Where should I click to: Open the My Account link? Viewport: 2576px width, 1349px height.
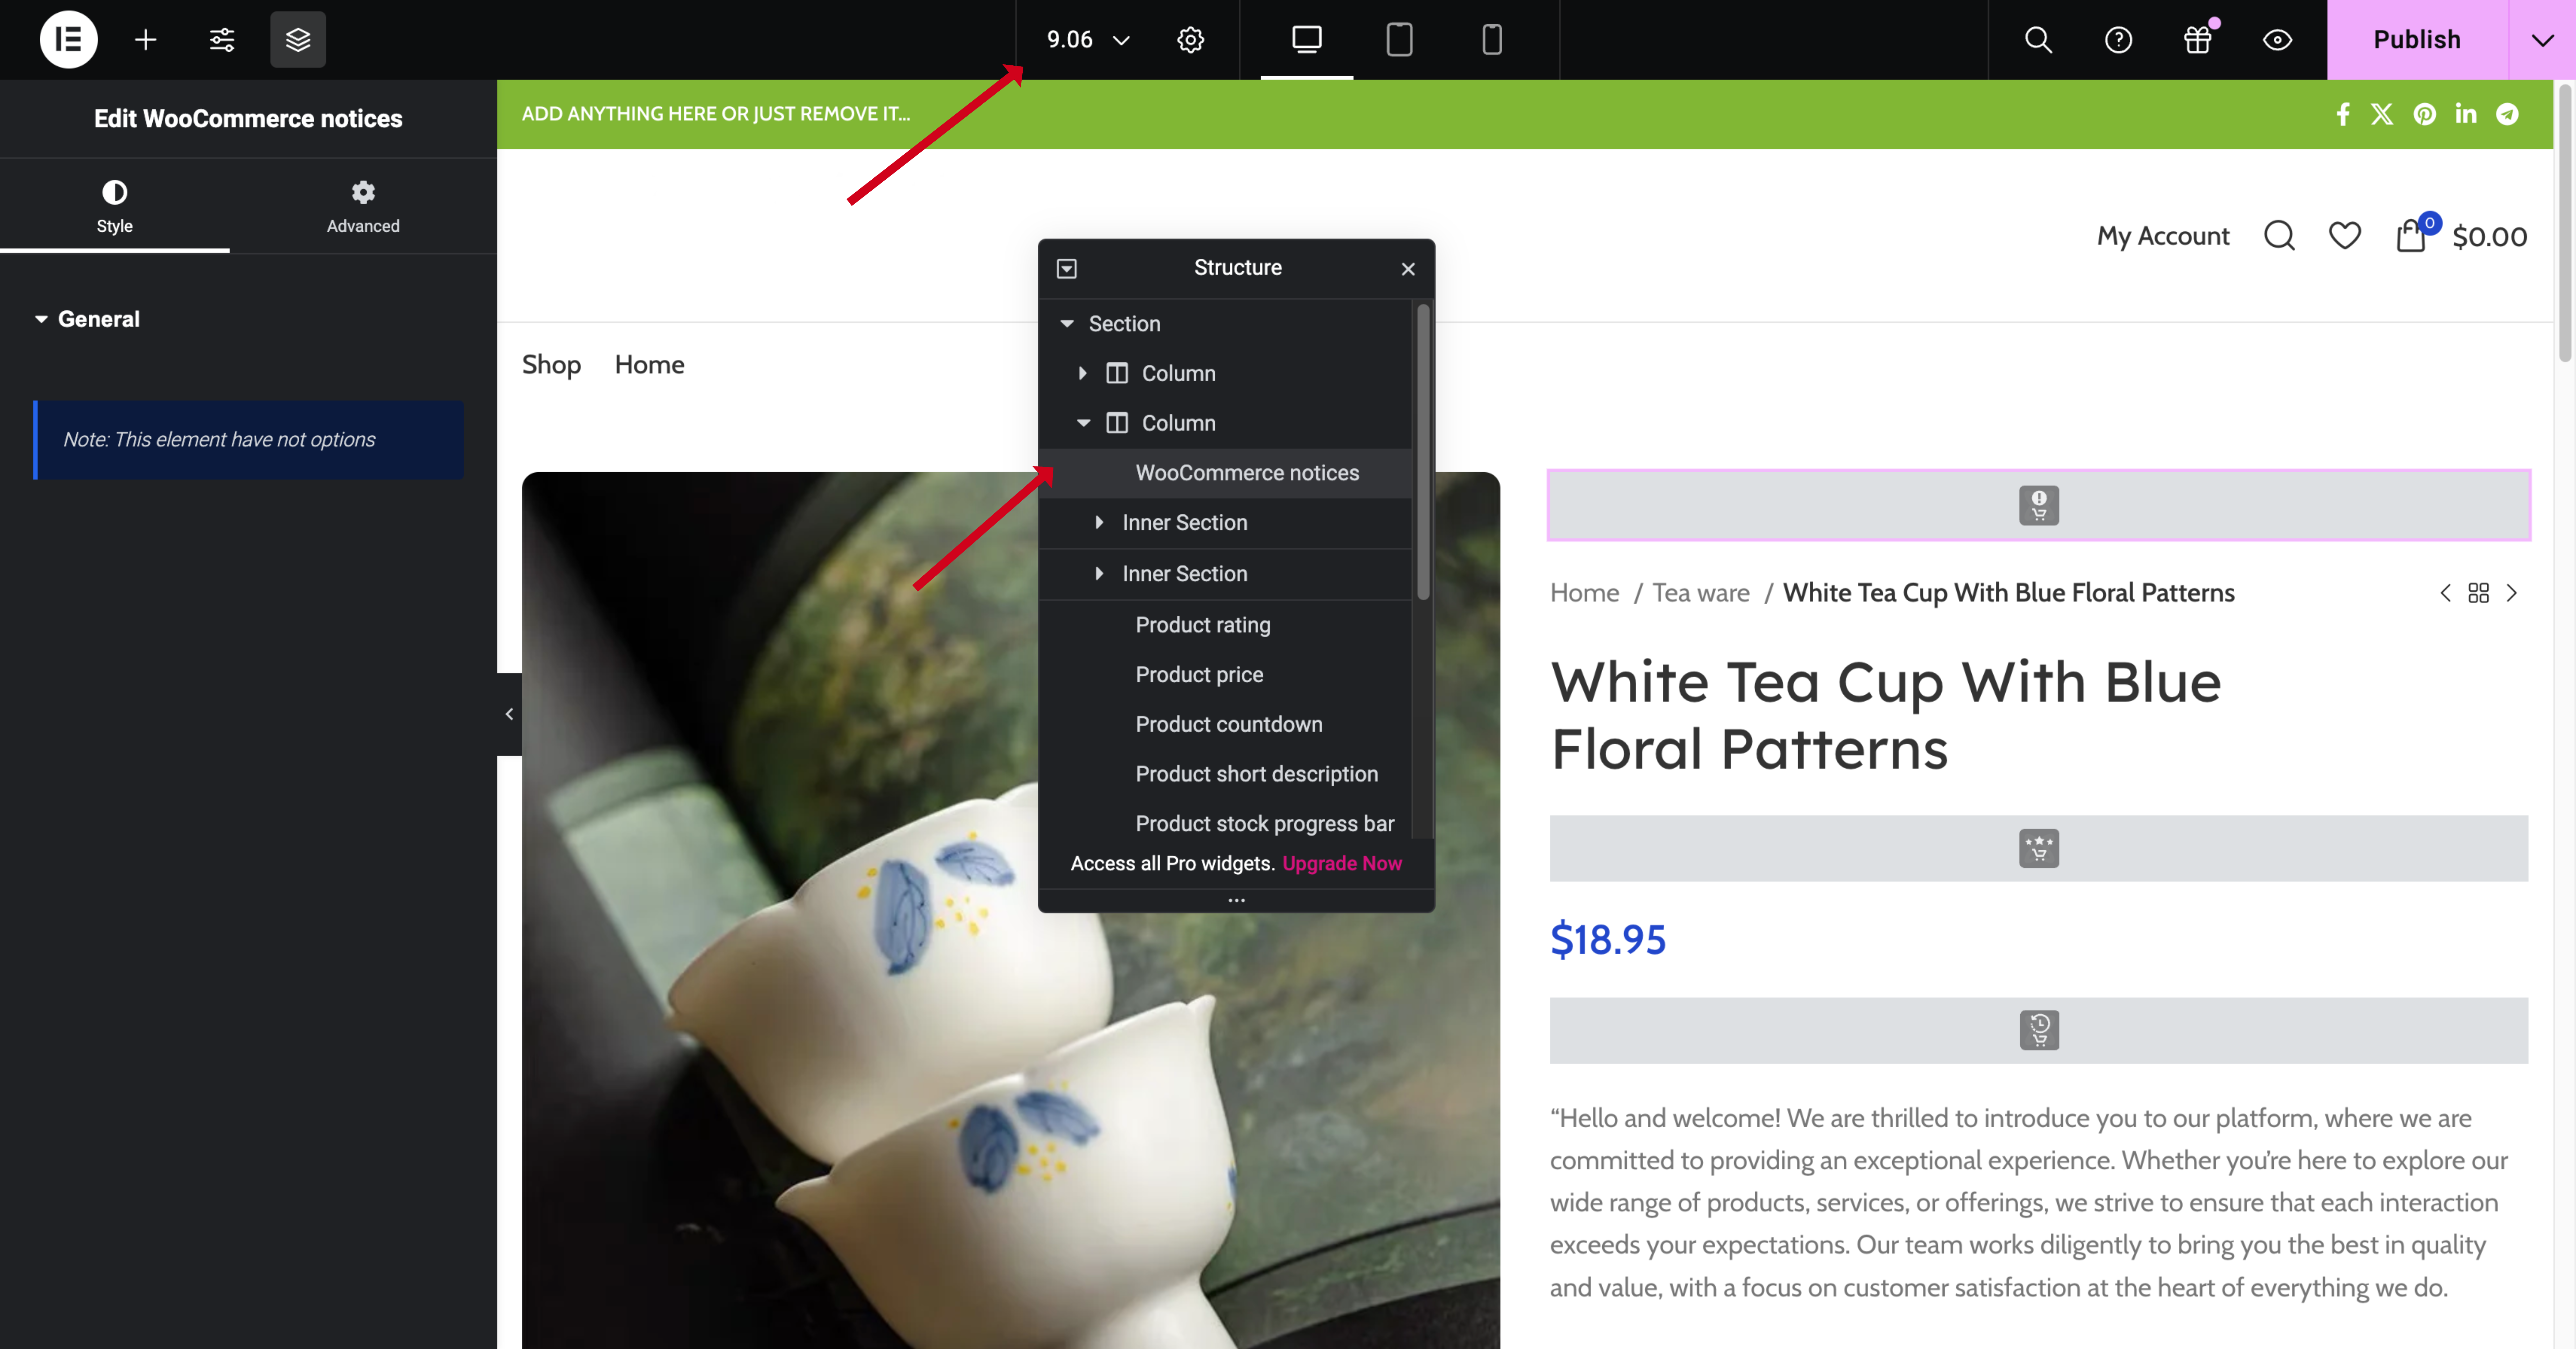[x=2163, y=237]
